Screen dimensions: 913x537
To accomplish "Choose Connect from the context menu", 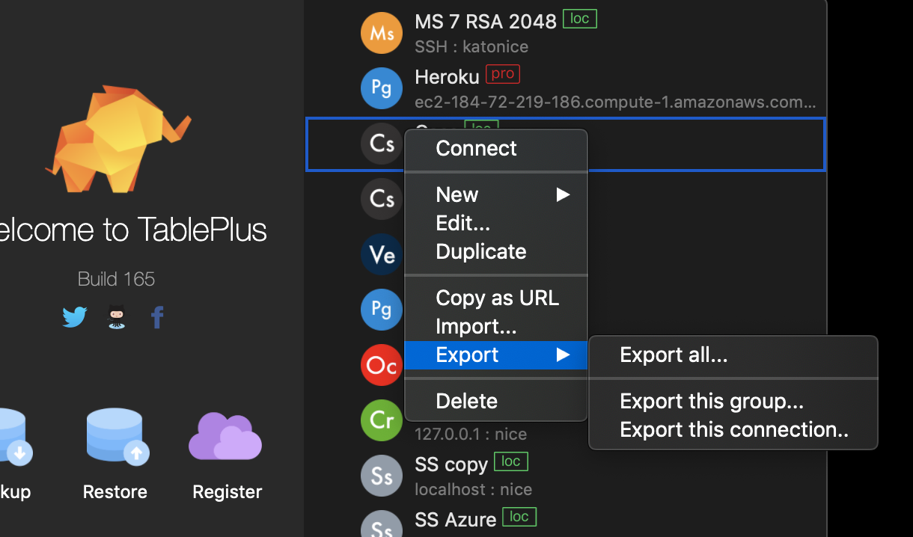I will pyautogui.click(x=476, y=148).
